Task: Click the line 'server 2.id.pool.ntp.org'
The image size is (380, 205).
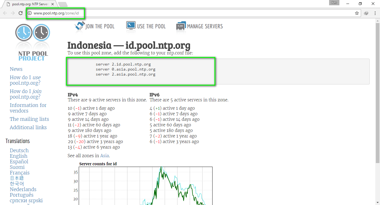Action: [123, 64]
